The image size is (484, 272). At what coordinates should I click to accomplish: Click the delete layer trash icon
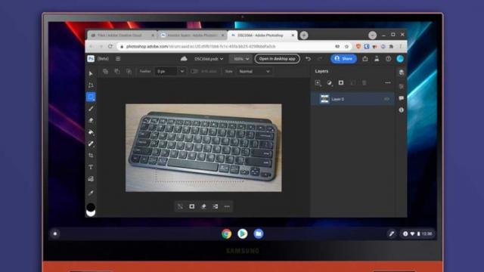coord(365,82)
